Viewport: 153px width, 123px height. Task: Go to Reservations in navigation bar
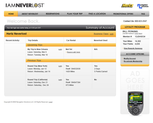click(x=53, y=14)
